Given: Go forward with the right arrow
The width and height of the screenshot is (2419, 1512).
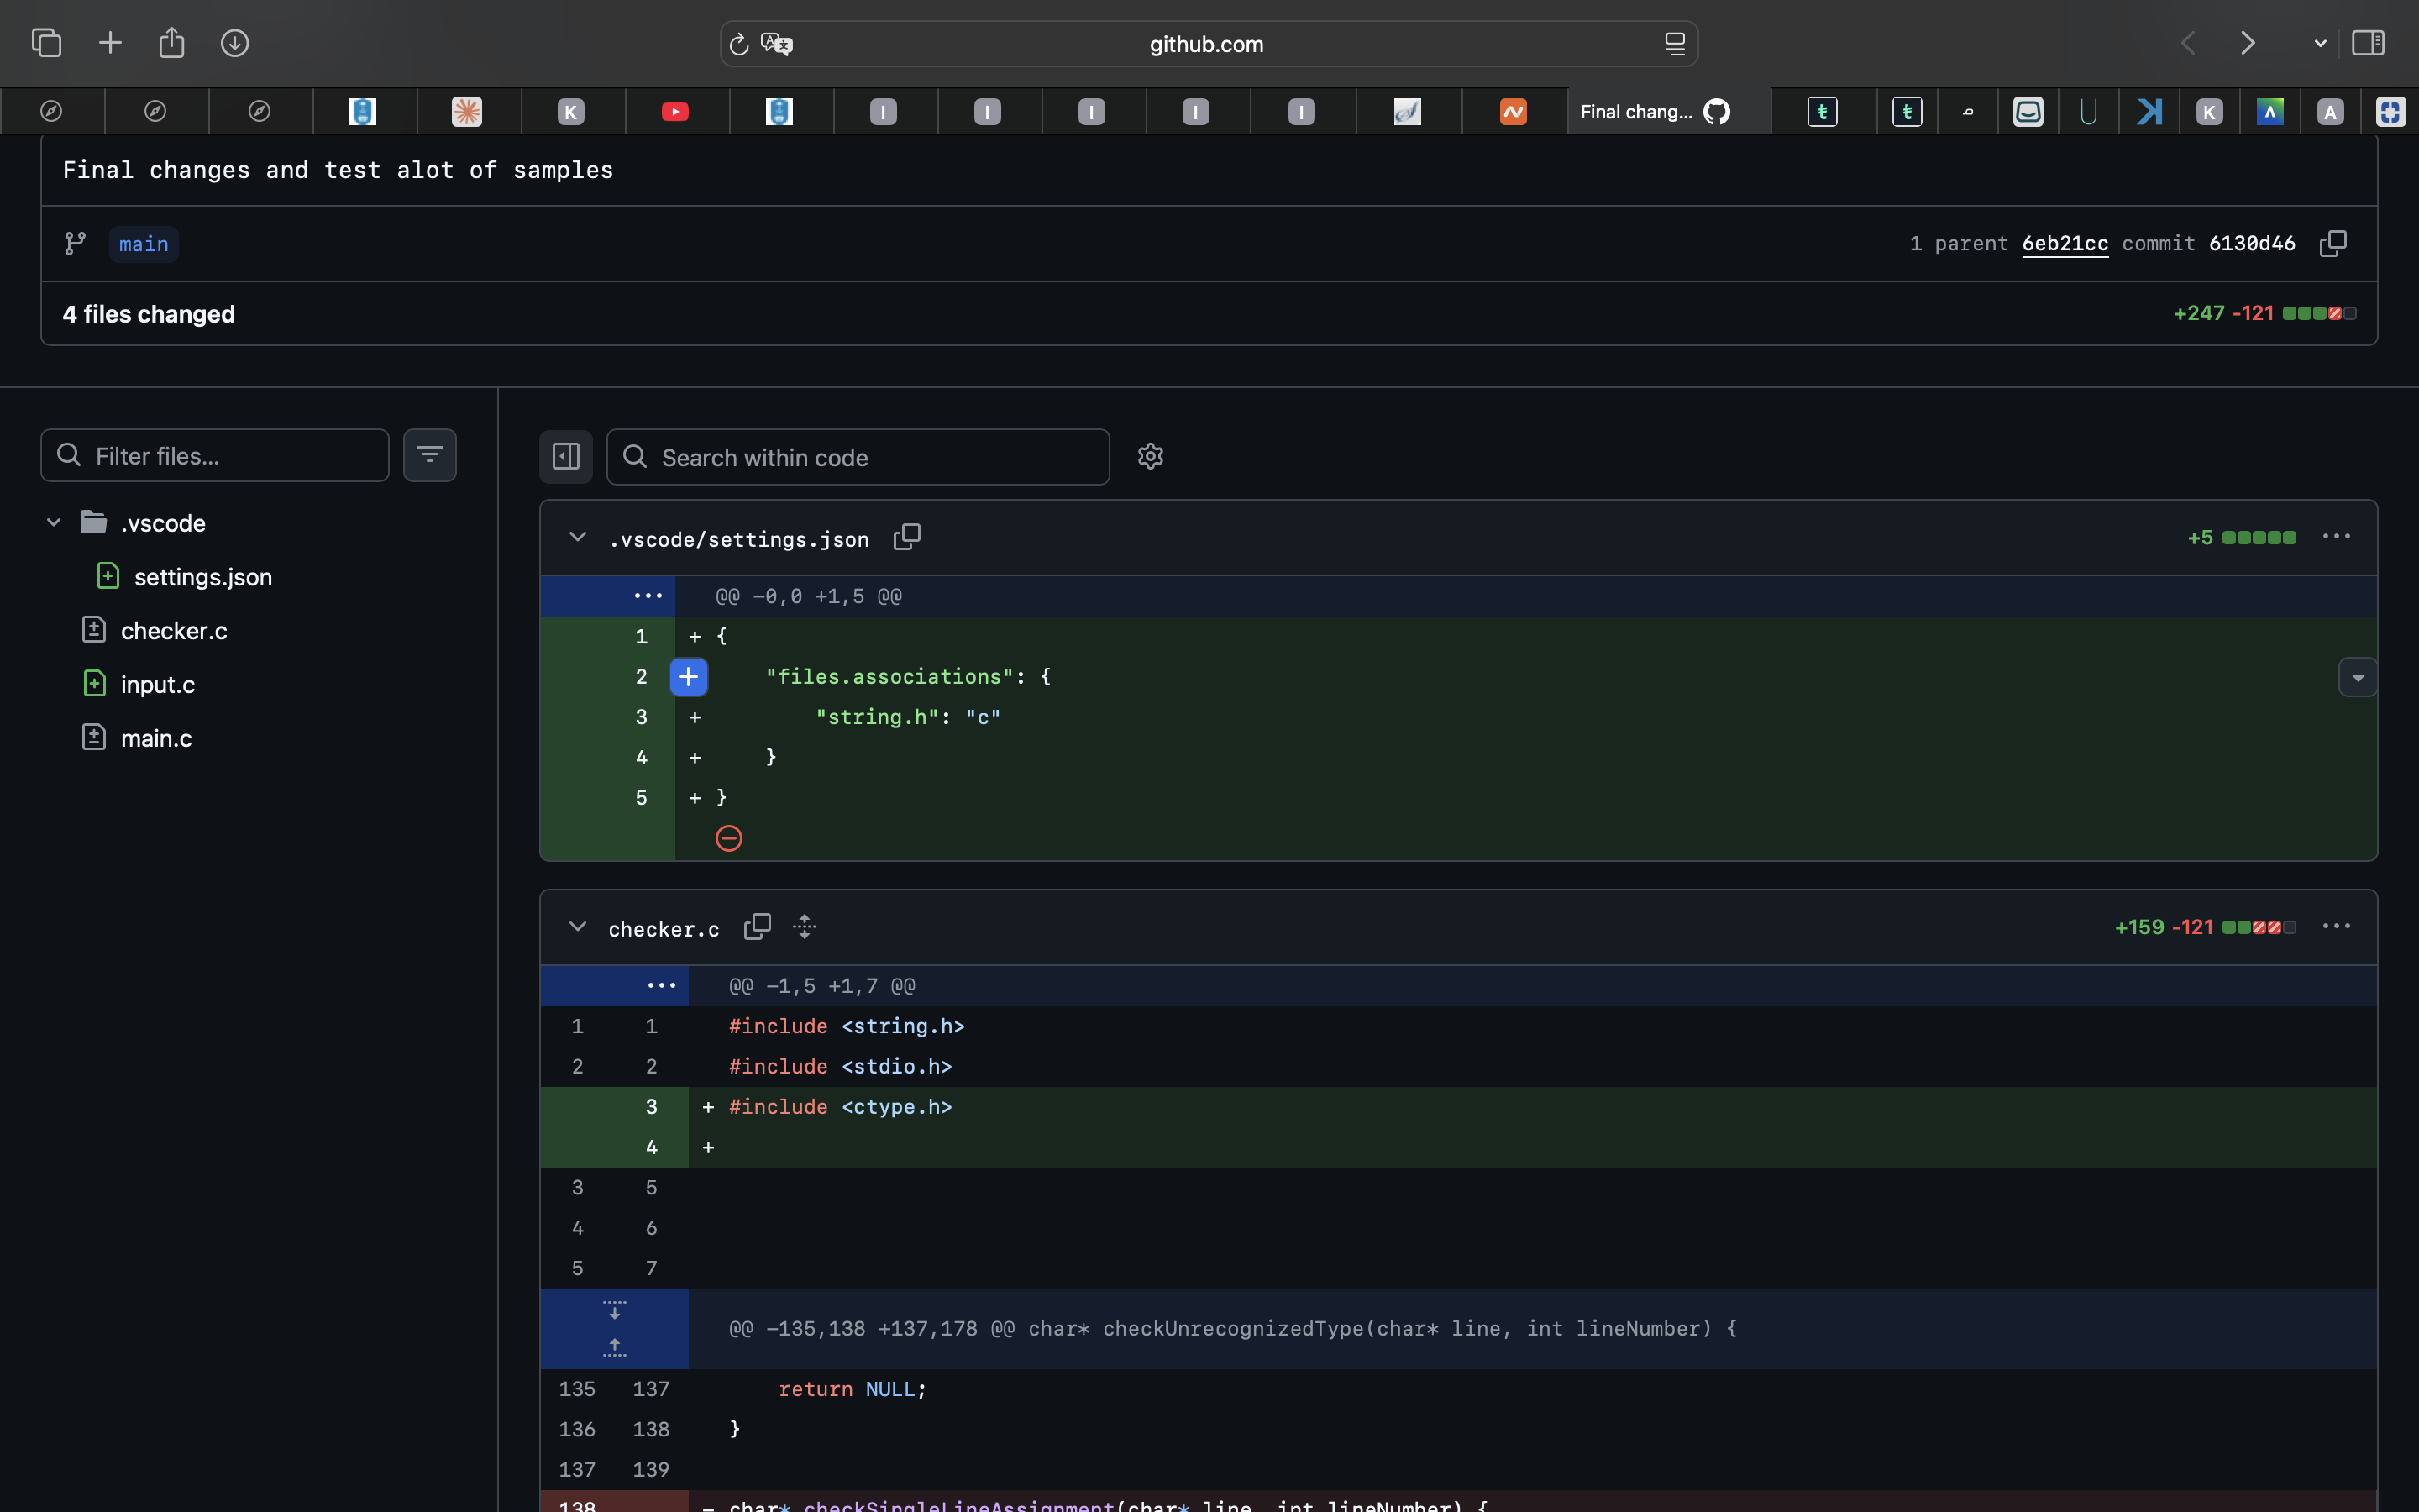Looking at the screenshot, I should coord(2248,43).
